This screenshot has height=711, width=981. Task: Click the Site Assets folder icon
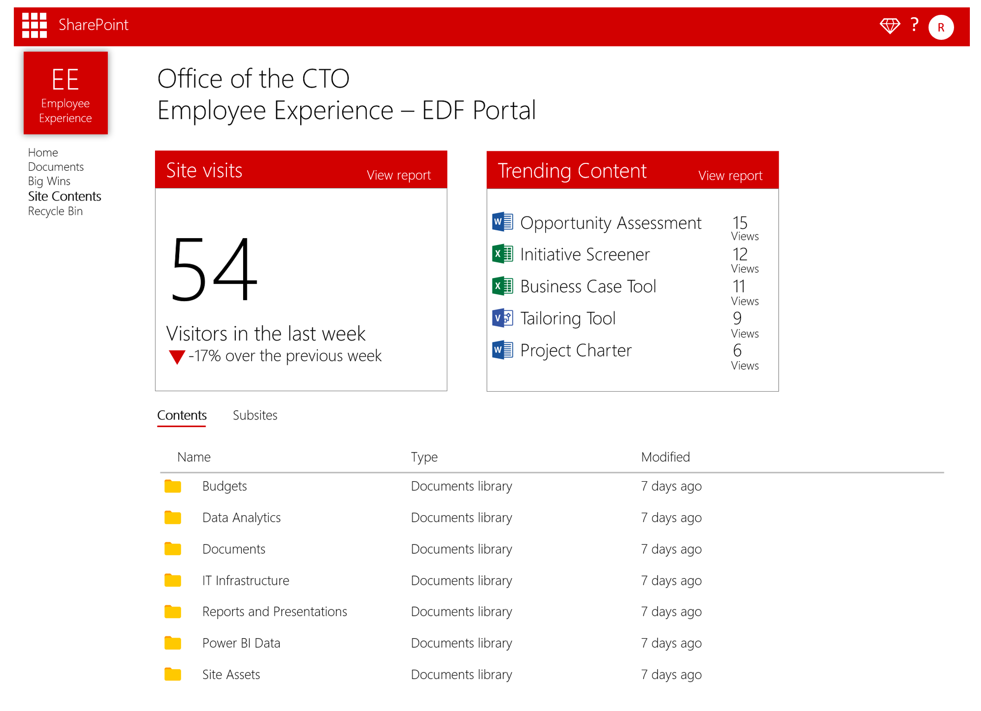173,674
